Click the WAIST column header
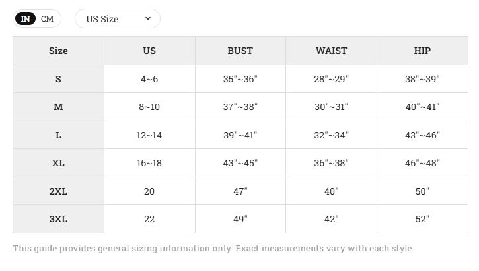This screenshot has width=479, height=271. pyautogui.click(x=332, y=51)
